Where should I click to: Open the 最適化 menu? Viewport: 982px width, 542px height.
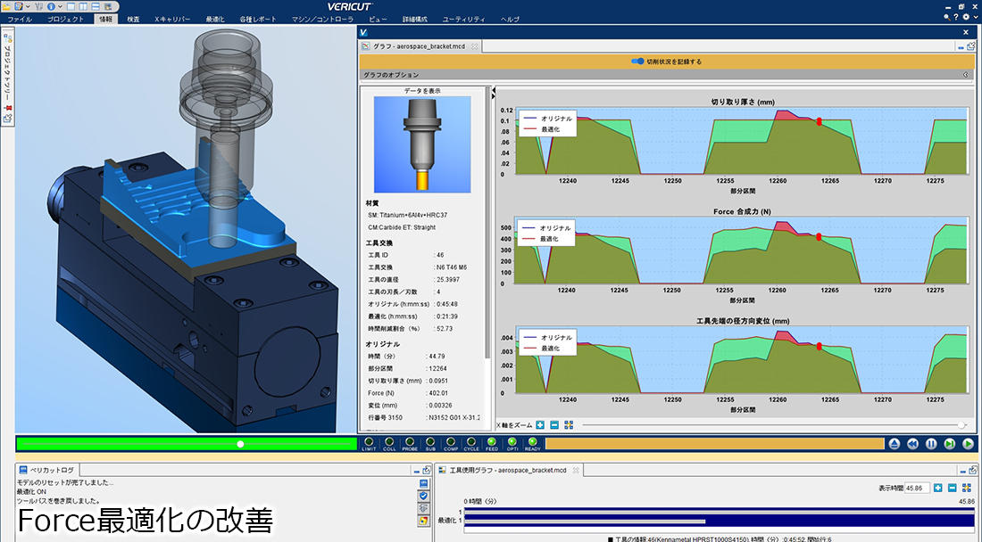click(x=215, y=20)
